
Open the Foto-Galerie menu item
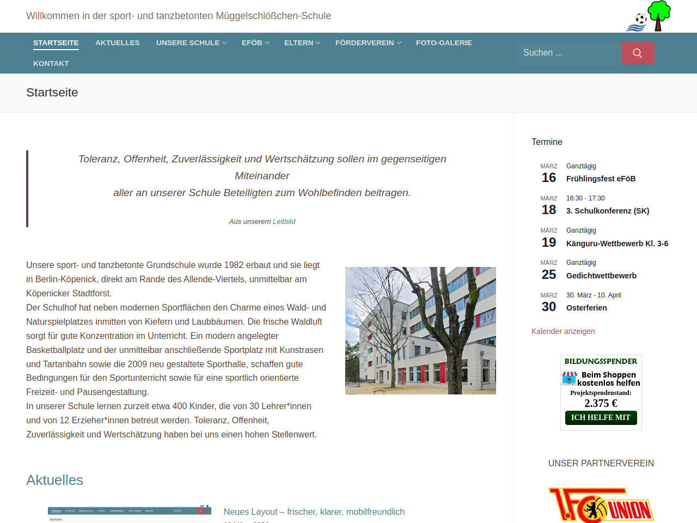[x=444, y=42]
